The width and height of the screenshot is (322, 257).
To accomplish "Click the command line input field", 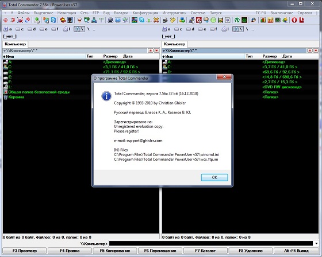I will (x=211, y=243).
